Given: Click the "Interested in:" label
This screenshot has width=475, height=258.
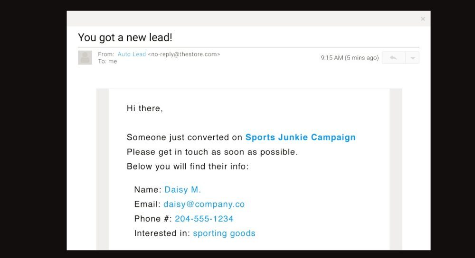Looking at the screenshot, I should (x=162, y=233).
